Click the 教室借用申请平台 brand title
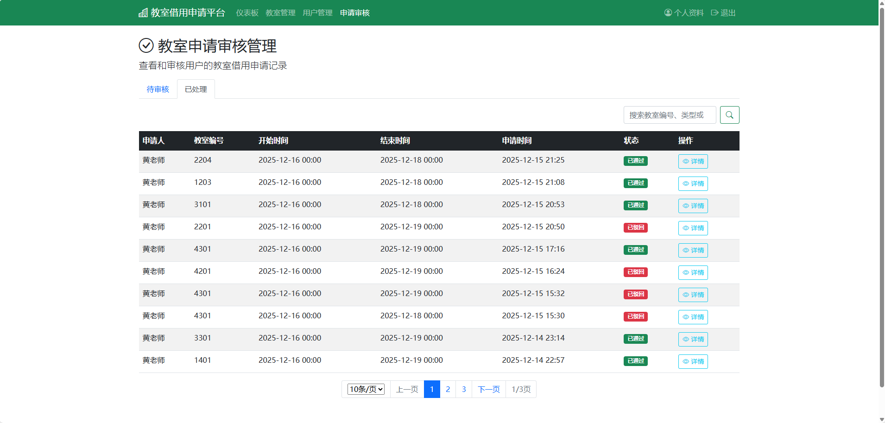Screen dimensions: 885x423 point(188,13)
